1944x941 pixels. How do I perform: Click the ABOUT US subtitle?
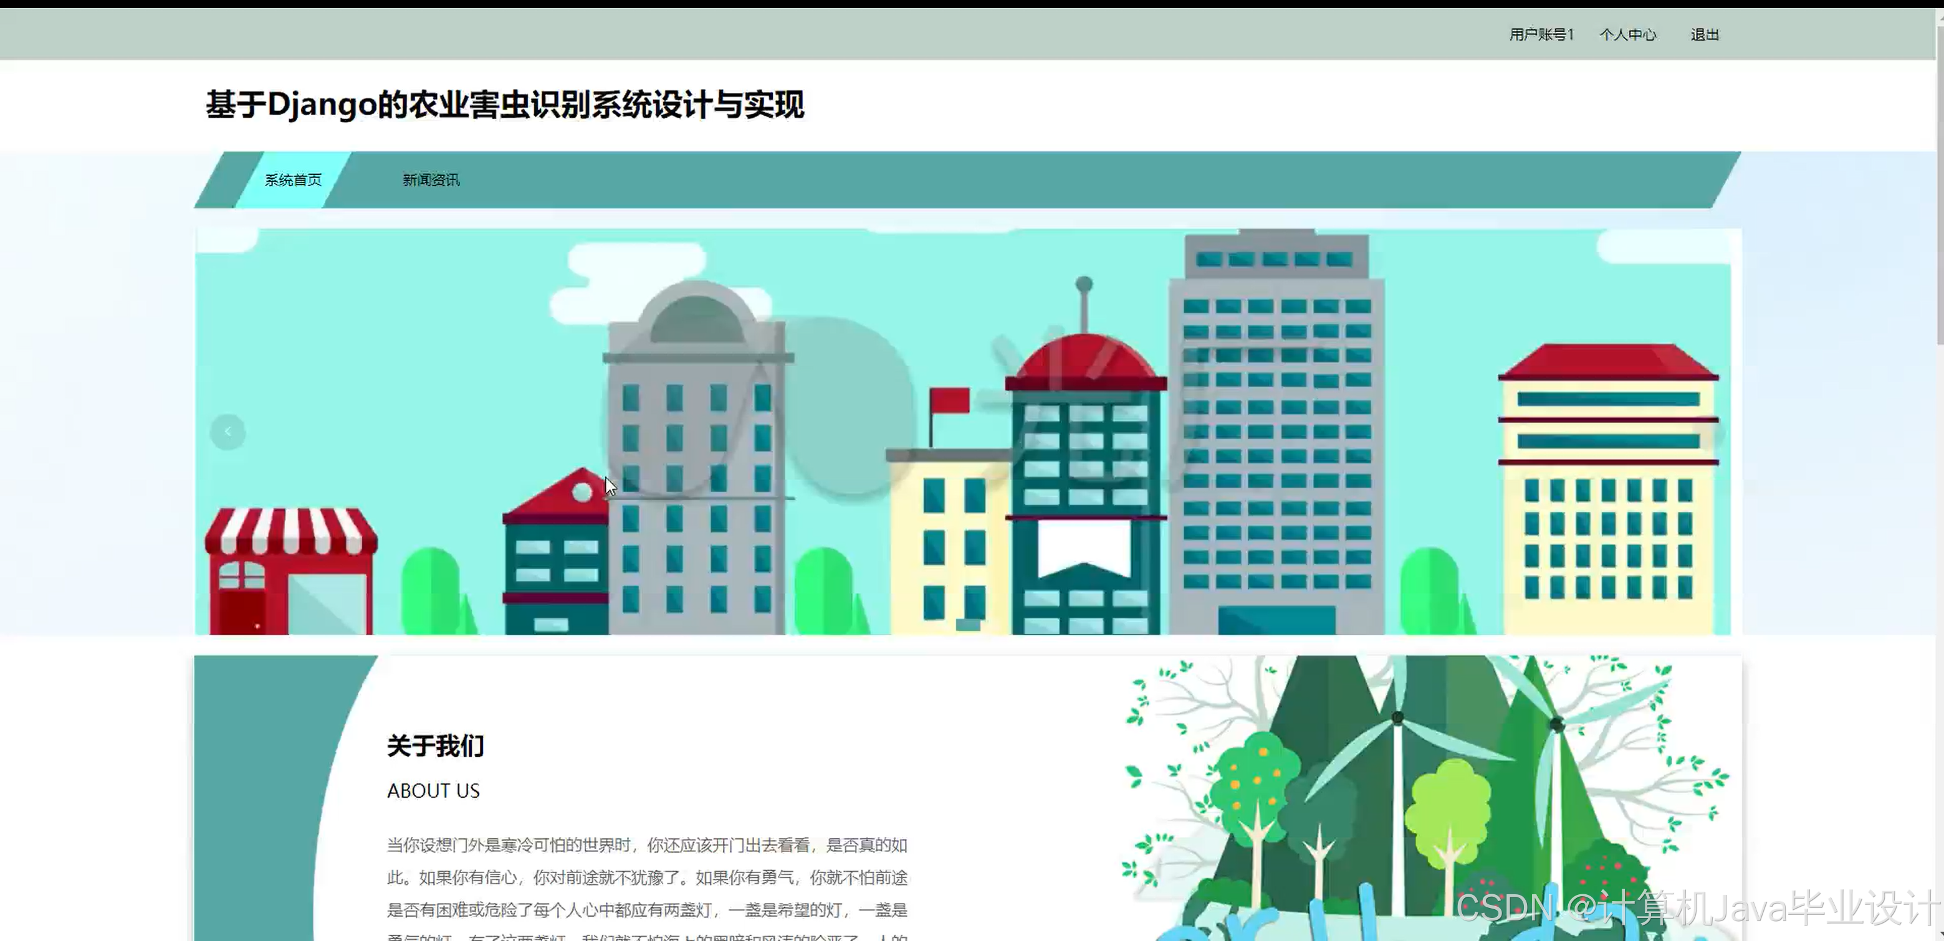(x=433, y=790)
